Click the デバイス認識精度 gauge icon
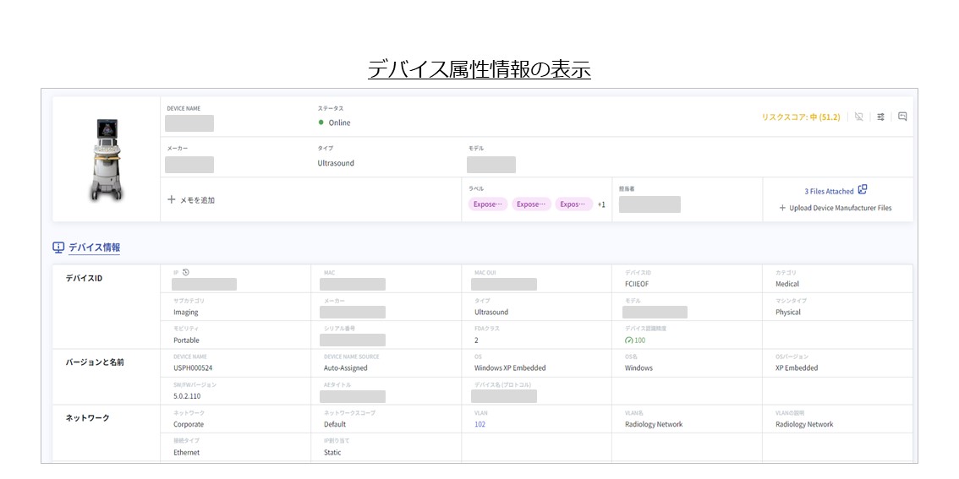The height and width of the screenshot is (479, 959). pos(628,340)
